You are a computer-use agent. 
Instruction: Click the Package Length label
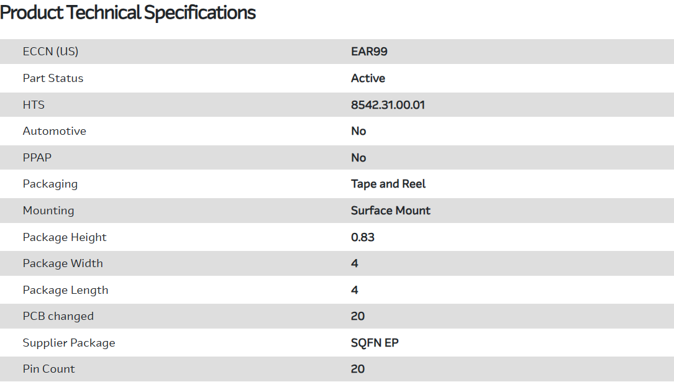coord(65,290)
